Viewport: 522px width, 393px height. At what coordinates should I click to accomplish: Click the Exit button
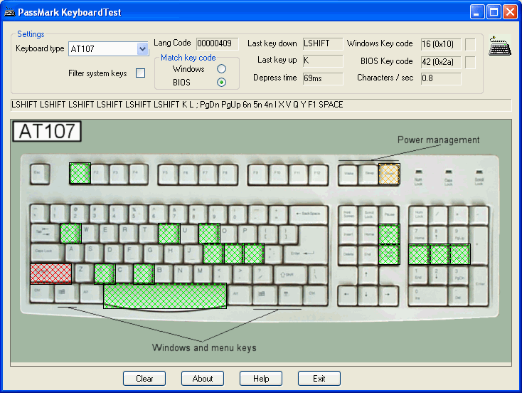[x=319, y=379]
